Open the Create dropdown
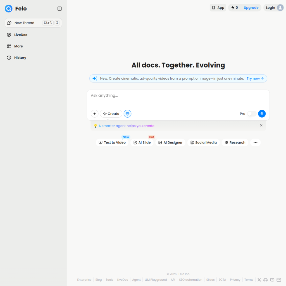Image resolution: width=286 pixels, height=286 pixels. [x=111, y=114]
